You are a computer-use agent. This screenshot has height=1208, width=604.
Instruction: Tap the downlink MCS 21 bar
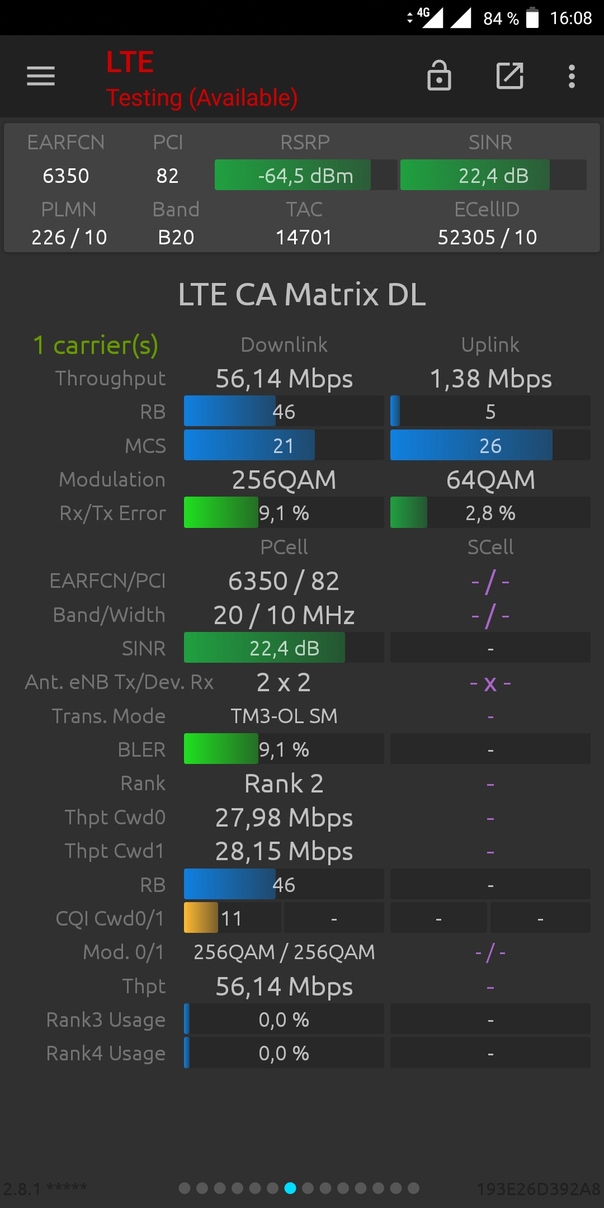coord(284,445)
